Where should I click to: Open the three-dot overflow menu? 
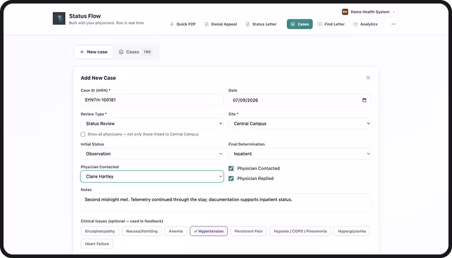point(393,24)
